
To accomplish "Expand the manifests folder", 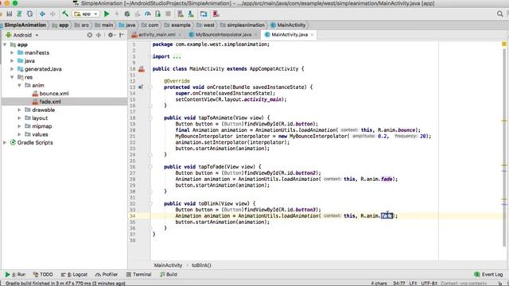I will (12, 52).
